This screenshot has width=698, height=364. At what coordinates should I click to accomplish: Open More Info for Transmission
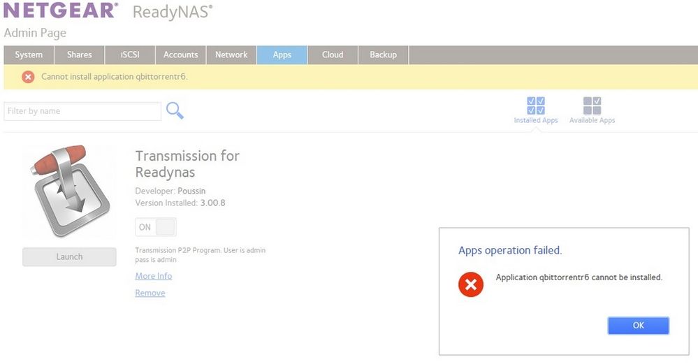(154, 276)
